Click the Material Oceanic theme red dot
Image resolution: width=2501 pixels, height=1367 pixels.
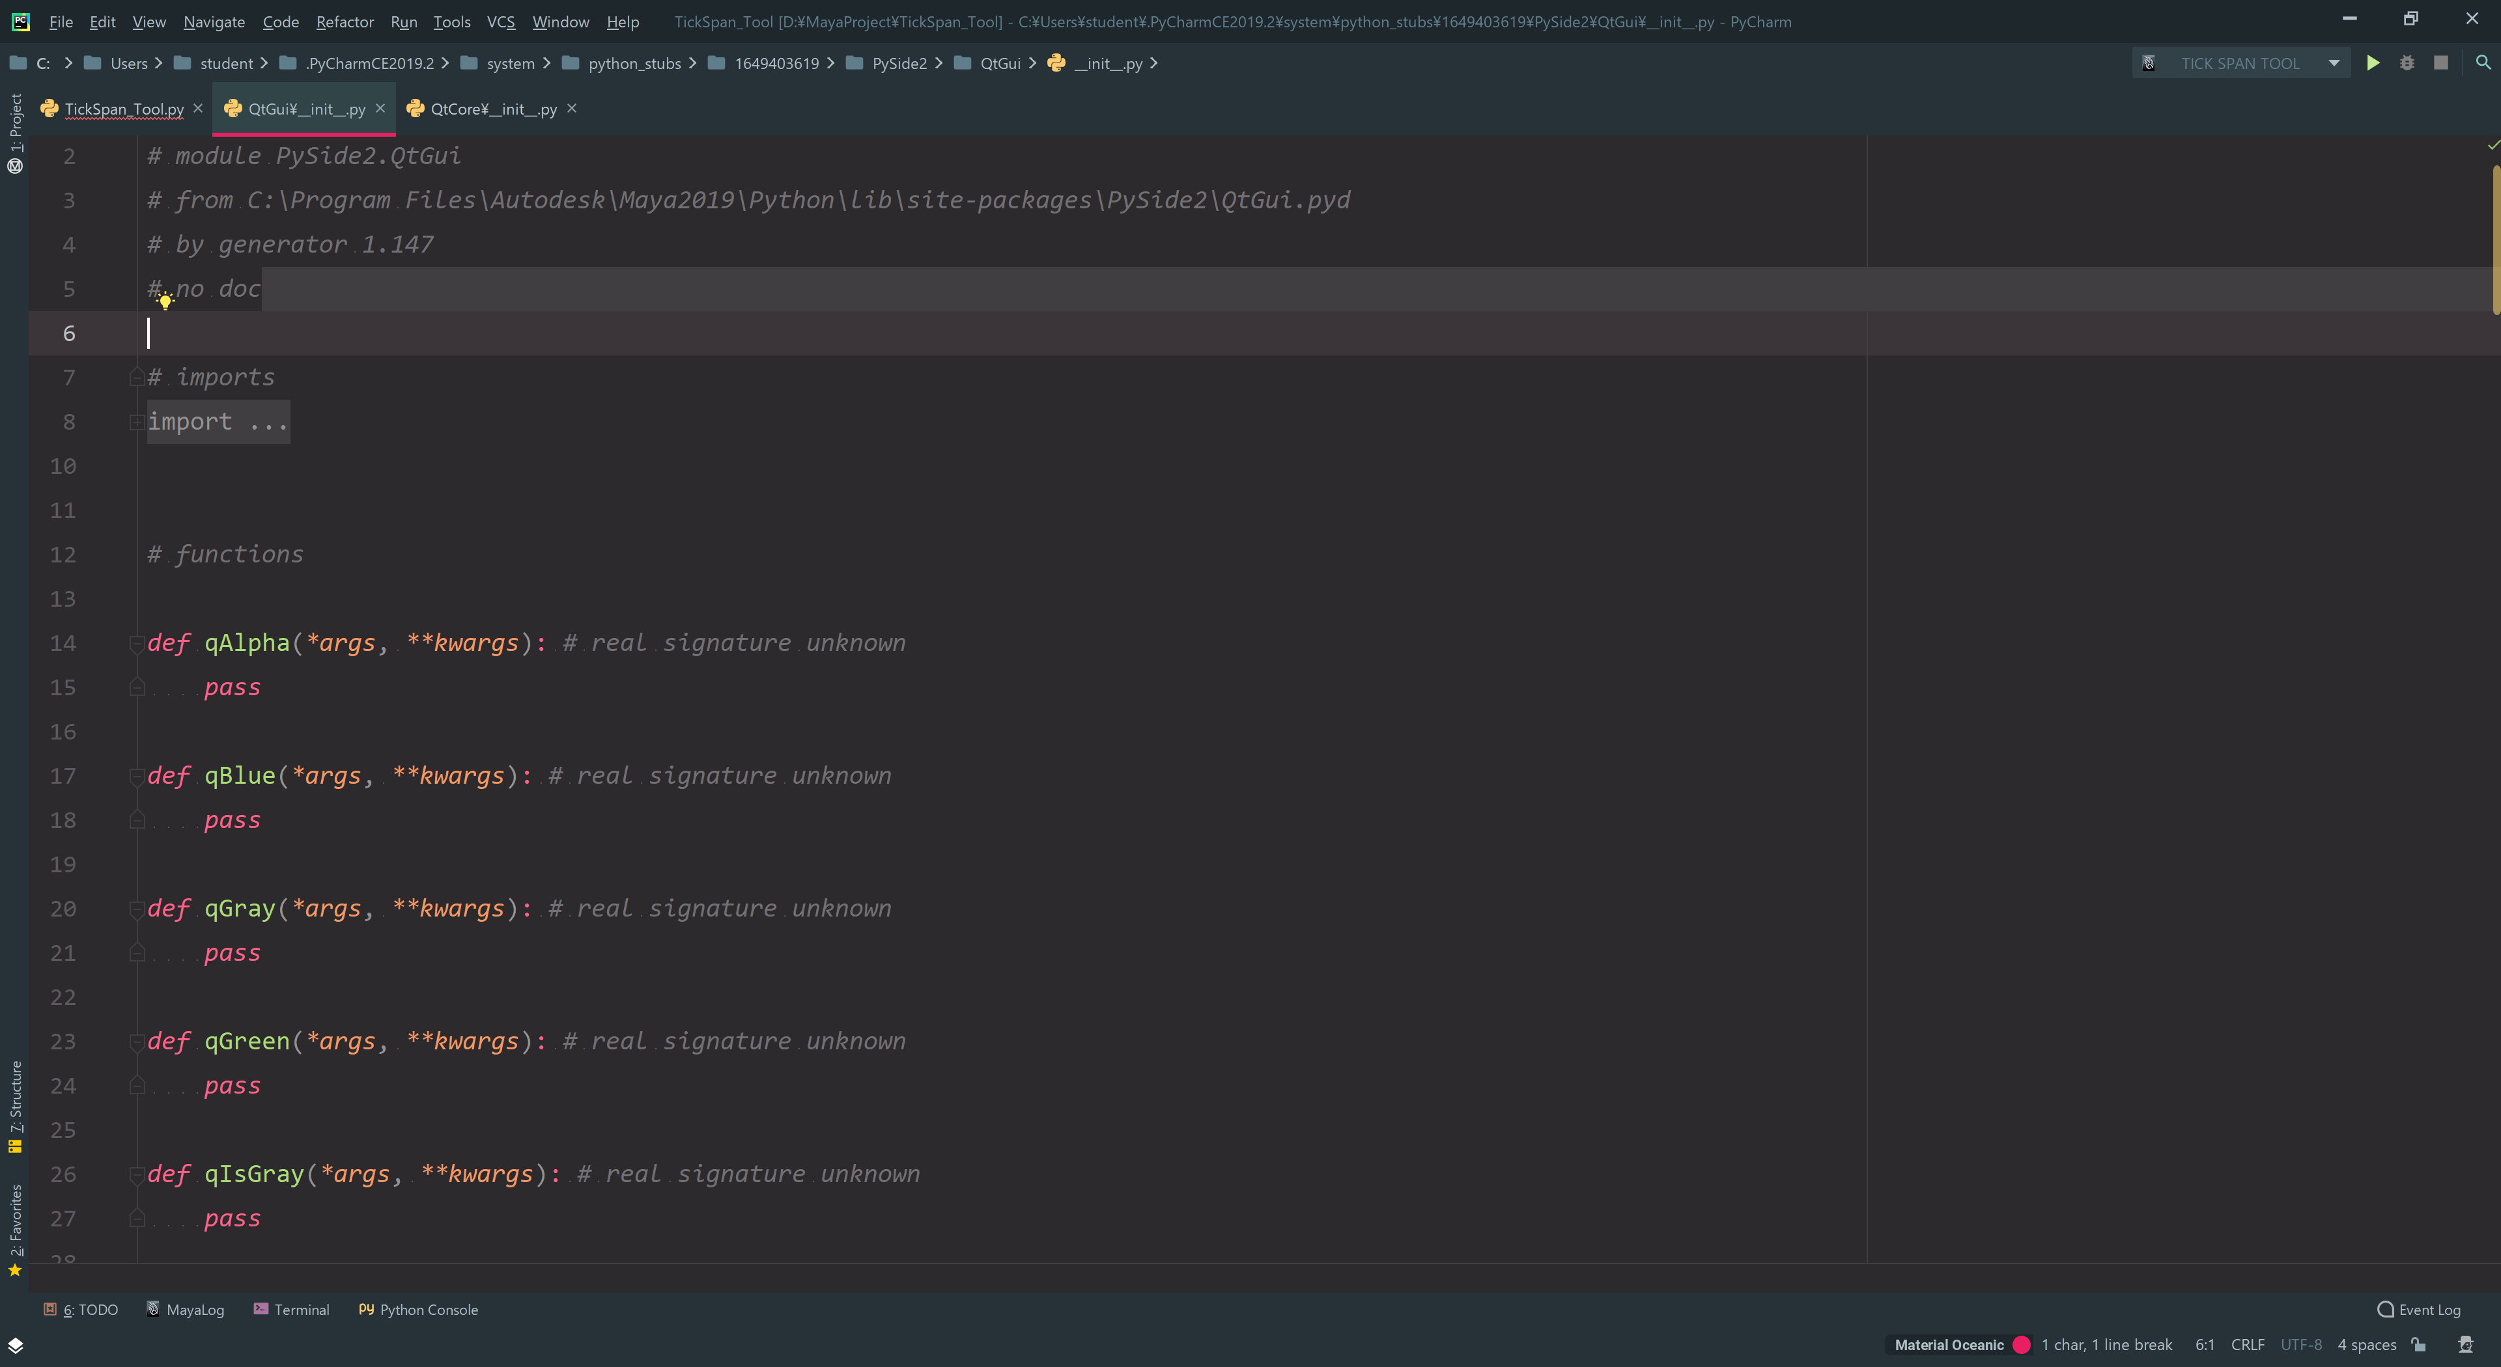click(x=2022, y=1345)
